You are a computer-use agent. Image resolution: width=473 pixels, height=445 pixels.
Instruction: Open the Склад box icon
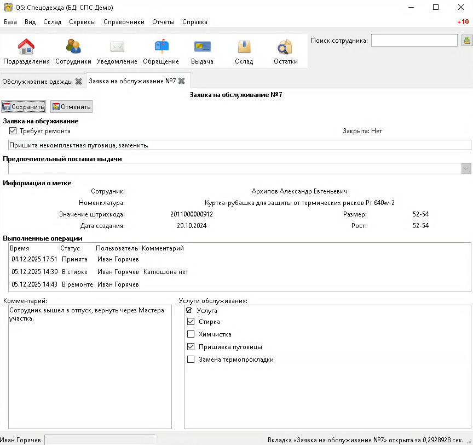tap(244, 48)
